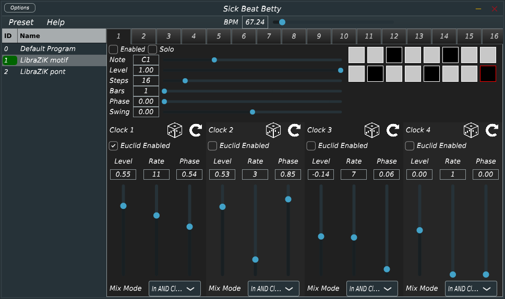
Task: Click the BPM slider handle
Action: [x=282, y=22]
